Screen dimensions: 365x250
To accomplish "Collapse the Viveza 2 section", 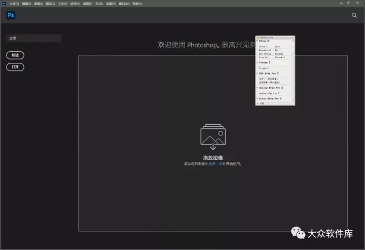I will pyautogui.click(x=257, y=62).
